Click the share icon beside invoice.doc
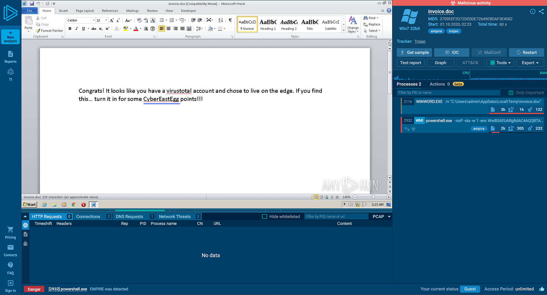 [x=541, y=11]
